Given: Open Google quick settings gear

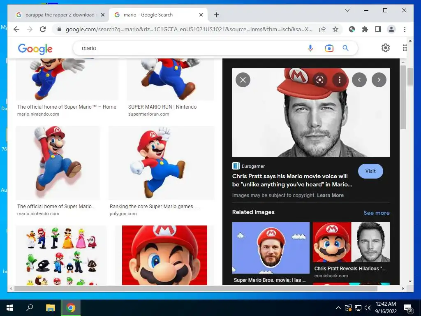Looking at the screenshot, I should pos(386,48).
